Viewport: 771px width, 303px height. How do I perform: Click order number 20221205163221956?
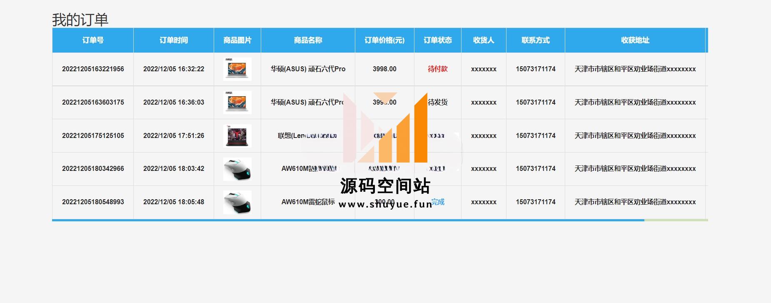[x=93, y=69]
